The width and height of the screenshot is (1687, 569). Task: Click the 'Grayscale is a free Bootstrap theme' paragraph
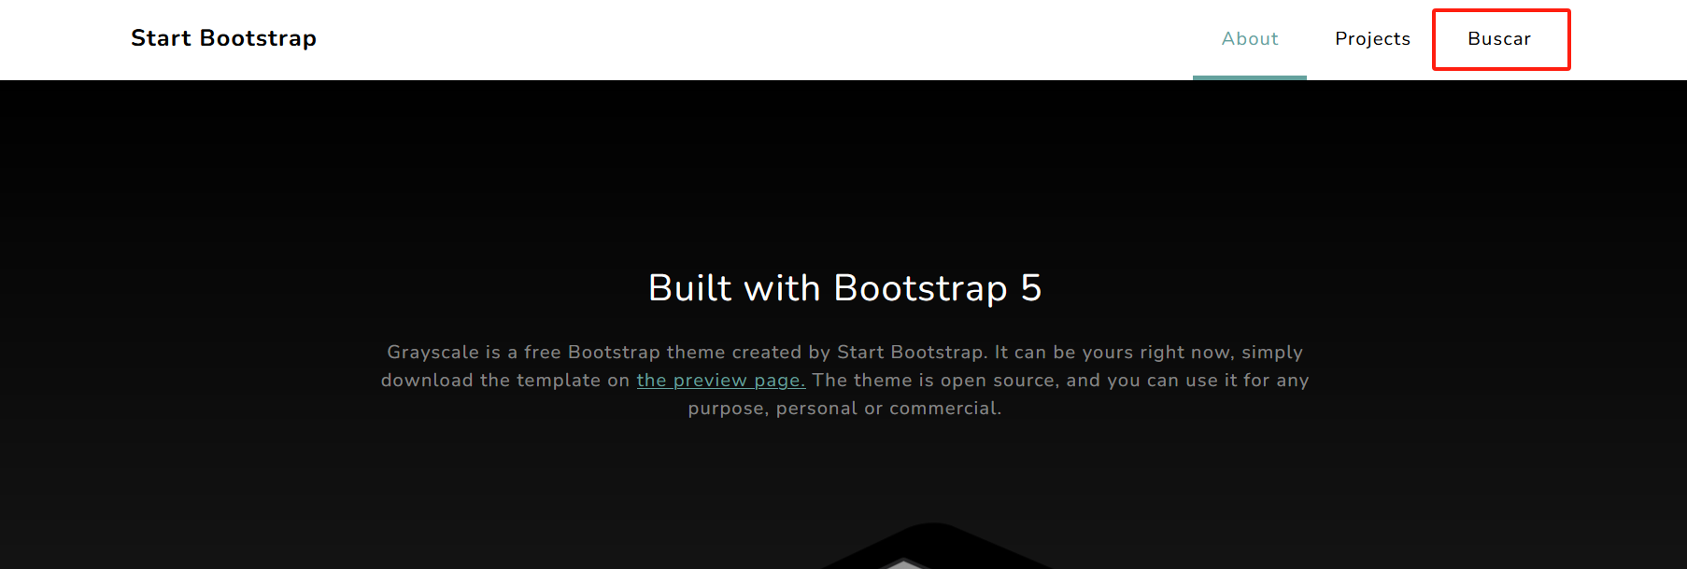coord(844,381)
